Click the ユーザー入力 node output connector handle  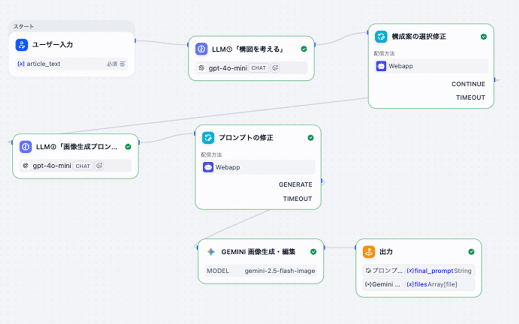[x=135, y=40]
